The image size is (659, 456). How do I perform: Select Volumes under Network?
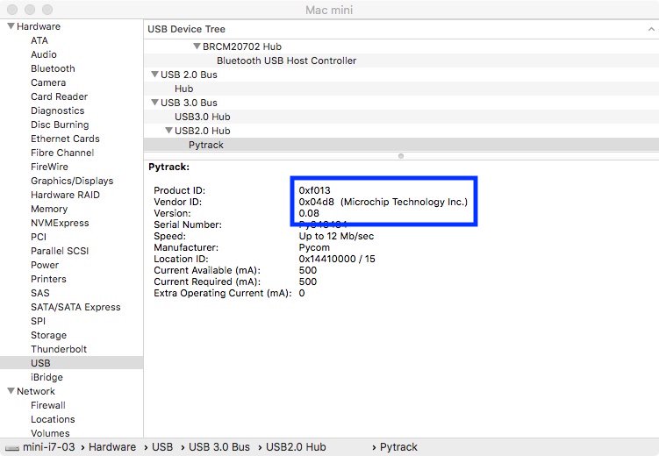[50, 433]
